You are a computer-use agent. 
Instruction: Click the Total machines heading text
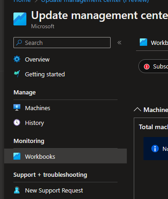click(x=153, y=127)
